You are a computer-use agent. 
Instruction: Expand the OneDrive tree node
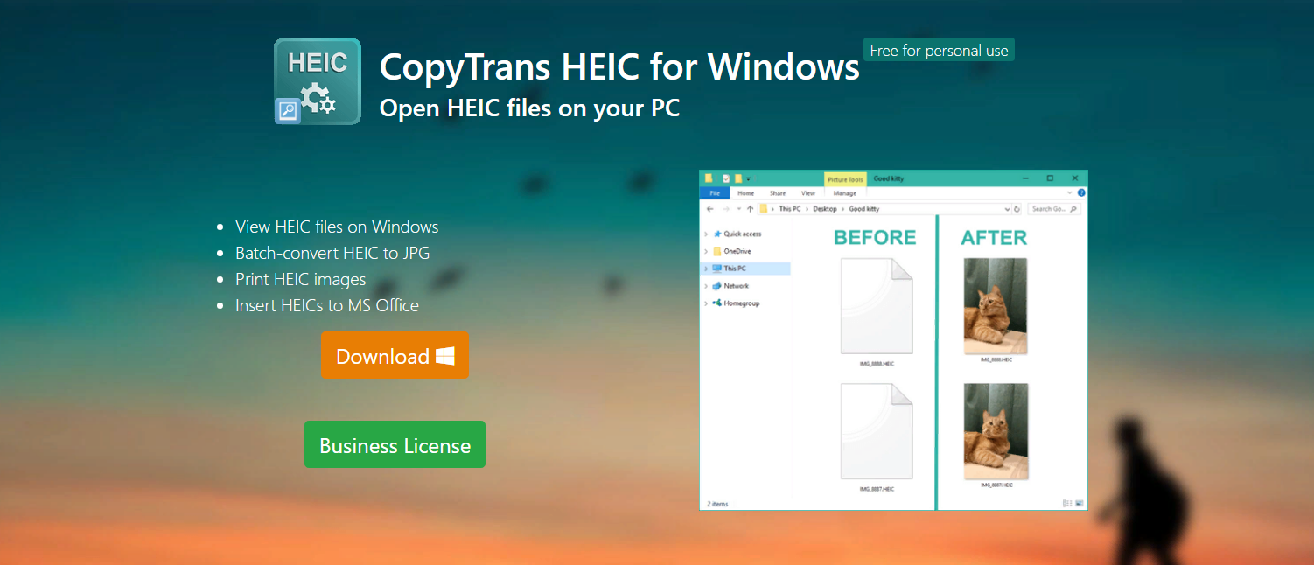[x=707, y=251]
